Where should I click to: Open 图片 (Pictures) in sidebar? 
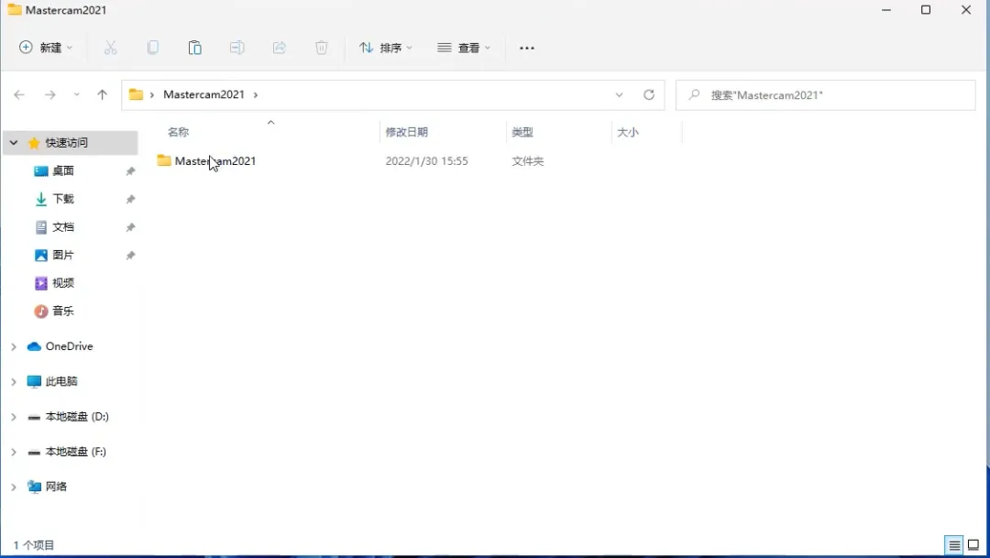[63, 255]
